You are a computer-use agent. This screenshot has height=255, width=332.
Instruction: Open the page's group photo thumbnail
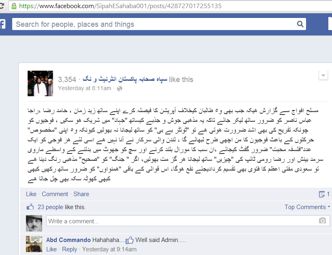(40, 83)
